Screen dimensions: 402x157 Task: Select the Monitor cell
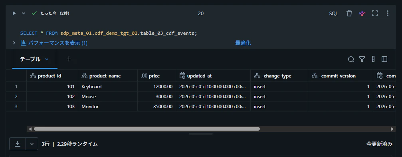(x=108, y=106)
